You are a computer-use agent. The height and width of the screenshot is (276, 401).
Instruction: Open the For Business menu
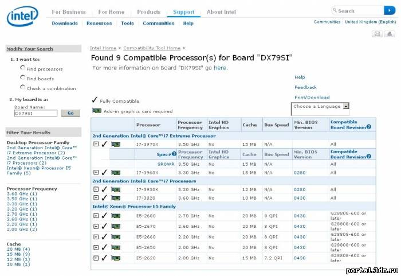pos(69,12)
